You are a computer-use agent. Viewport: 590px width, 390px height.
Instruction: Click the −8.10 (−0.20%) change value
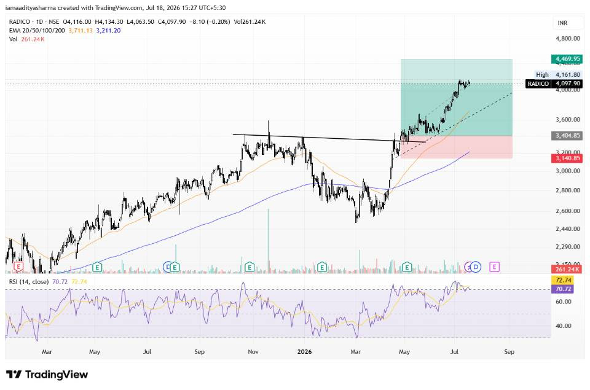click(210, 22)
